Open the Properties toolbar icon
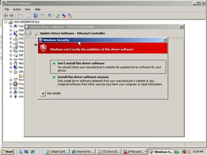 pyautogui.click(x=27, y=16)
